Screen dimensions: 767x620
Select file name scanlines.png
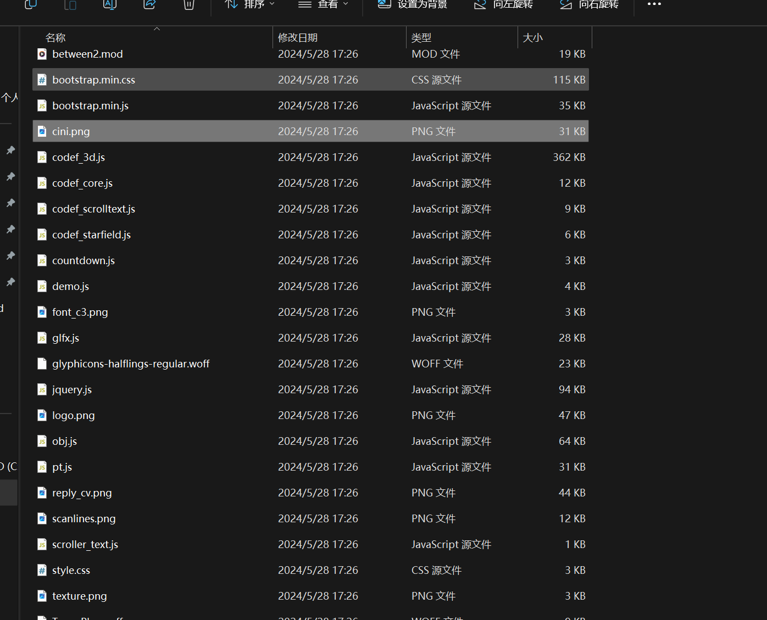pyautogui.click(x=84, y=518)
